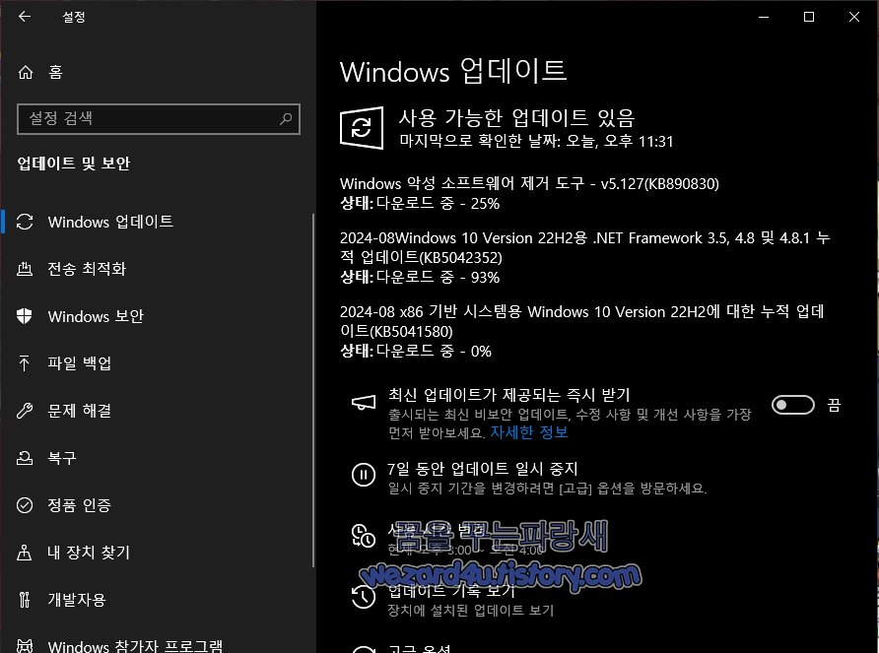
Task: Open the home (홈) icon
Action: [26, 72]
